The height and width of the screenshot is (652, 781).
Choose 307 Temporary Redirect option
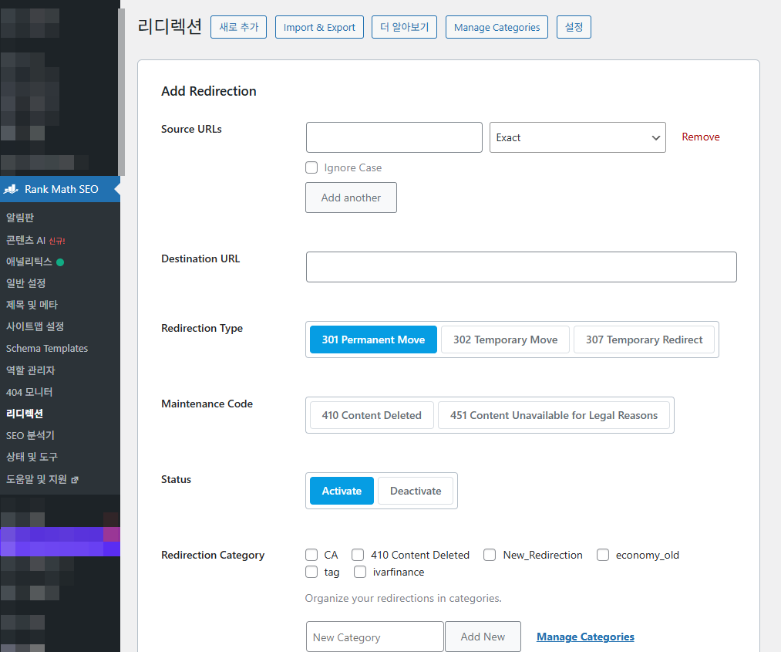pos(644,340)
